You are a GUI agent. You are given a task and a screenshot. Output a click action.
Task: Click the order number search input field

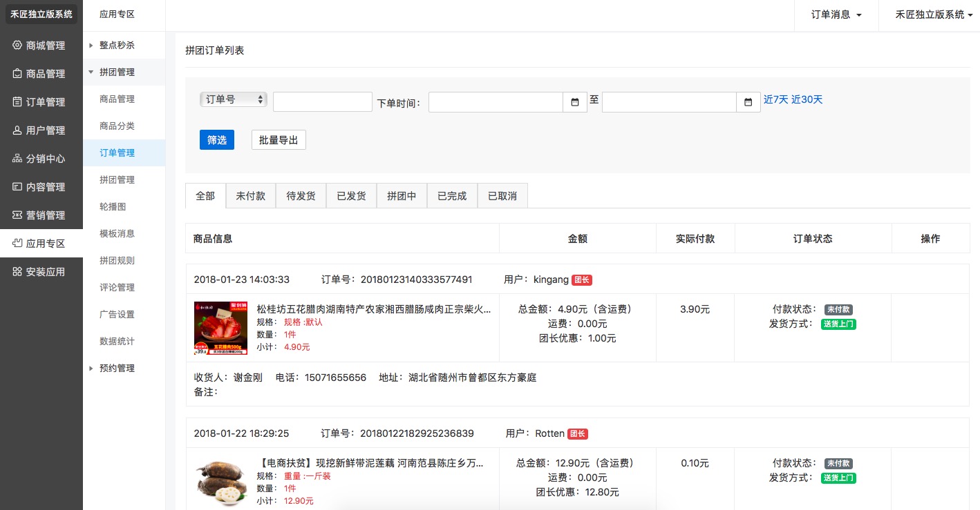coord(322,102)
